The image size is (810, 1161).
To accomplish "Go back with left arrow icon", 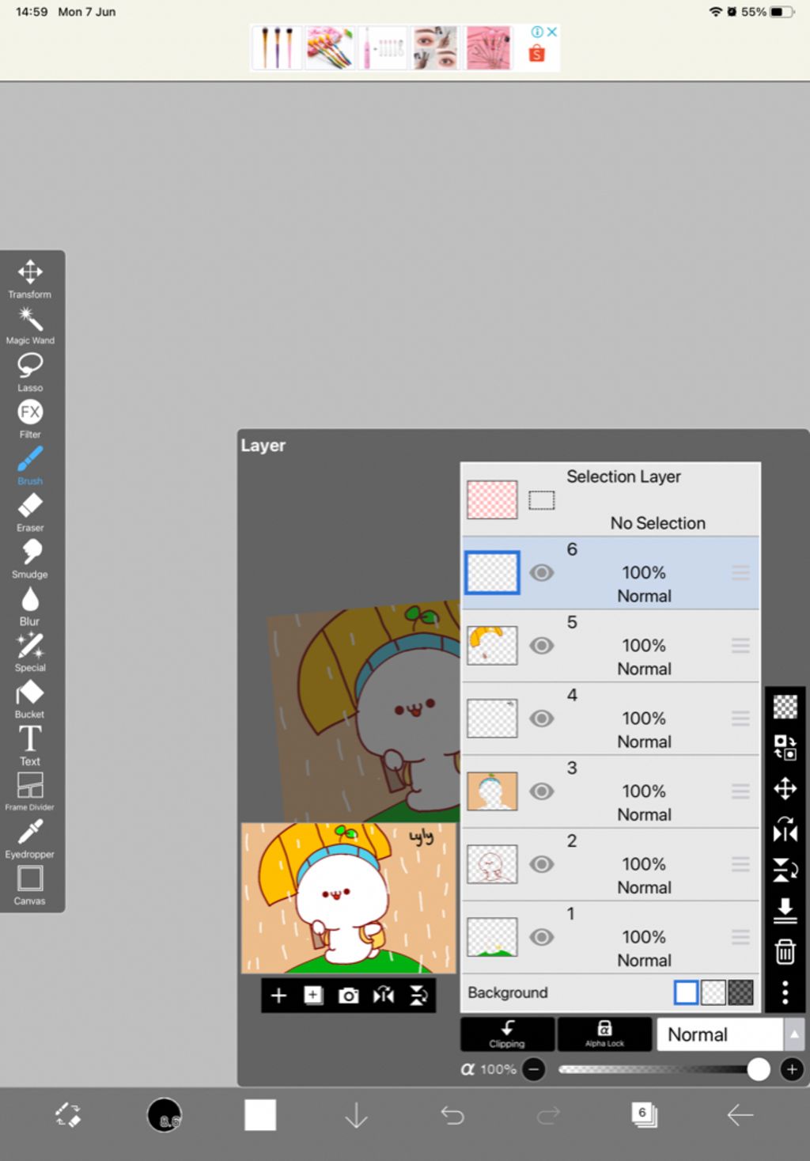I will 740,1115.
